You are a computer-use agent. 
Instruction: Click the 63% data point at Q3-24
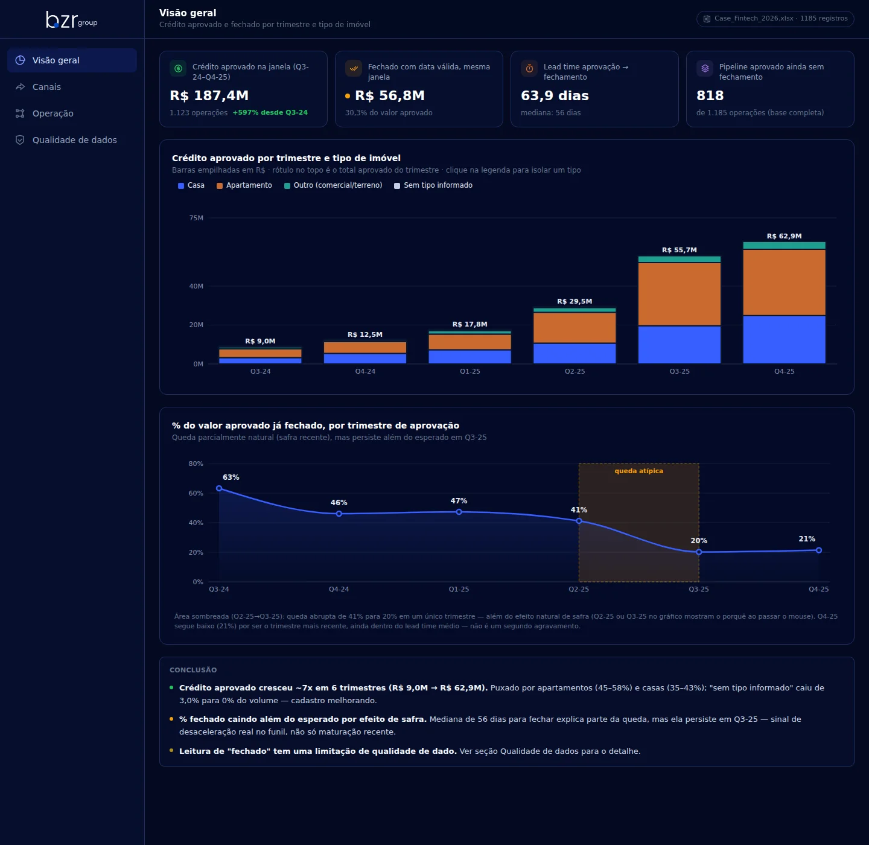pyautogui.click(x=219, y=488)
